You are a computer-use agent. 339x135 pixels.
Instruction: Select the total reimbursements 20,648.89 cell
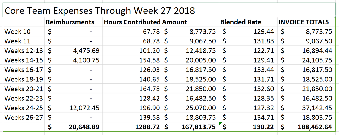pyautogui.click(x=74, y=127)
